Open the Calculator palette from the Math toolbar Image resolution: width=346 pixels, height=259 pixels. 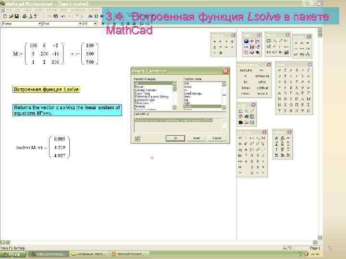[x=246, y=41]
